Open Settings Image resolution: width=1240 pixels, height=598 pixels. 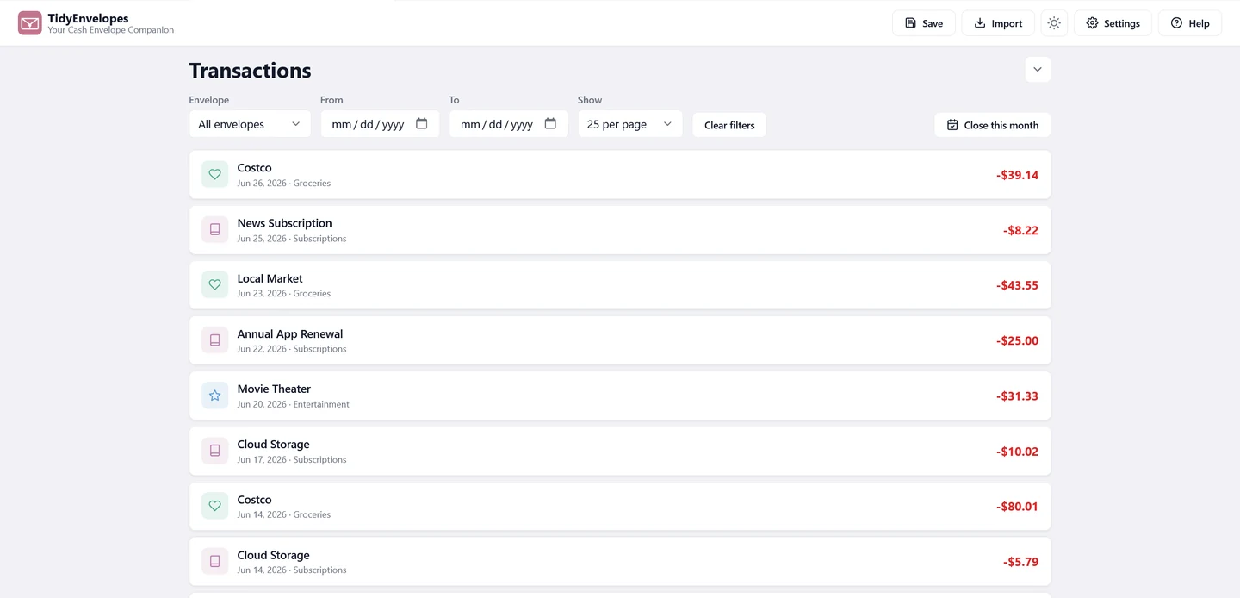(x=1113, y=23)
